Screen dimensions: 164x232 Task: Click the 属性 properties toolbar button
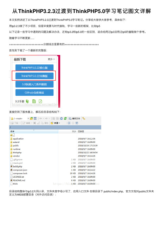tap(45, 123)
